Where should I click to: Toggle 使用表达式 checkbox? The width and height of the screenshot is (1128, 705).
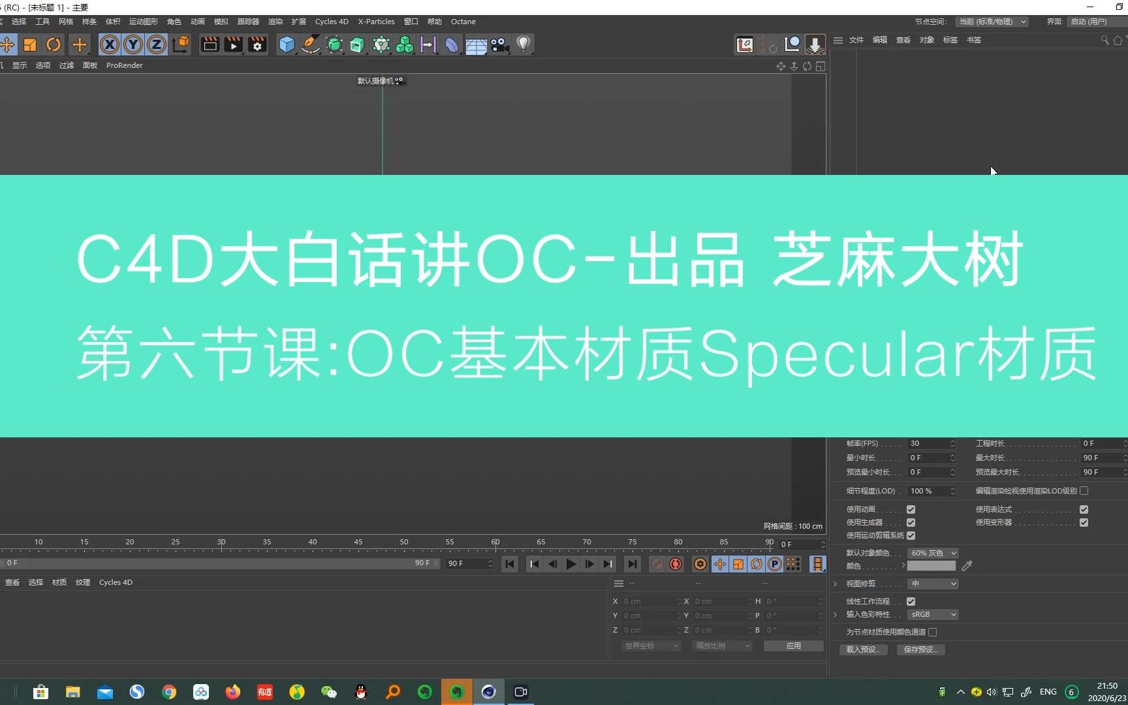coord(1084,509)
